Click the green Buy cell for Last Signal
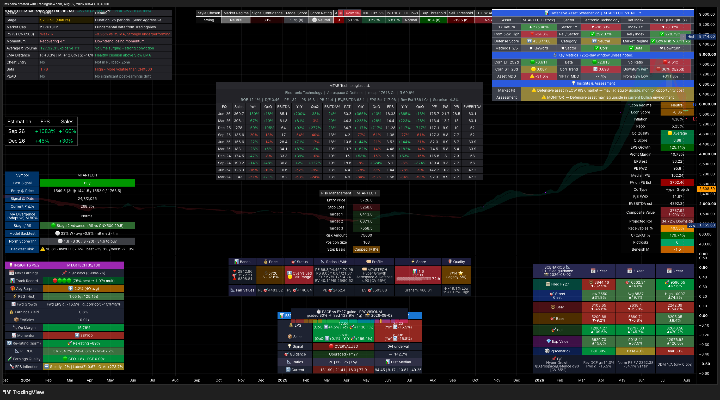This screenshot has height=400, width=720. (87, 183)
